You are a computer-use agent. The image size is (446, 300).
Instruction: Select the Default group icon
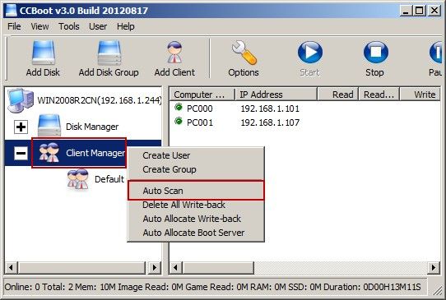tap(78, 179)
